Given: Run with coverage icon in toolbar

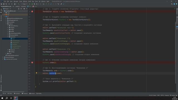Looking at the screenshot, I should click(x=34, y=4).
